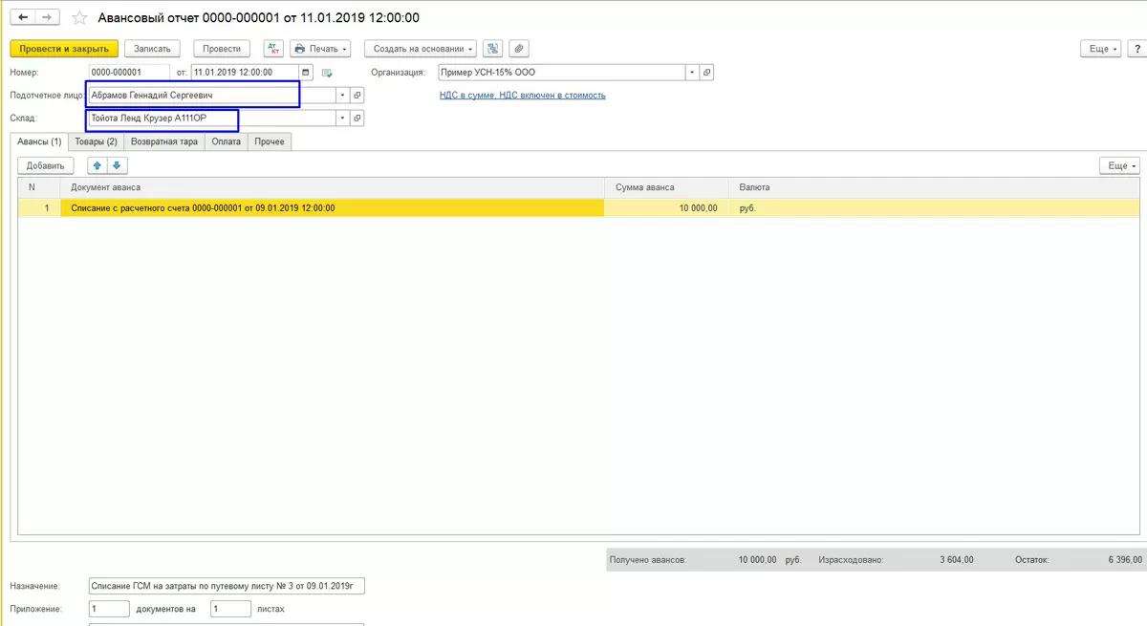The width and height of the screenshot is (1147, 626).
Task: Click Провести button
Action: pos(222,48)
